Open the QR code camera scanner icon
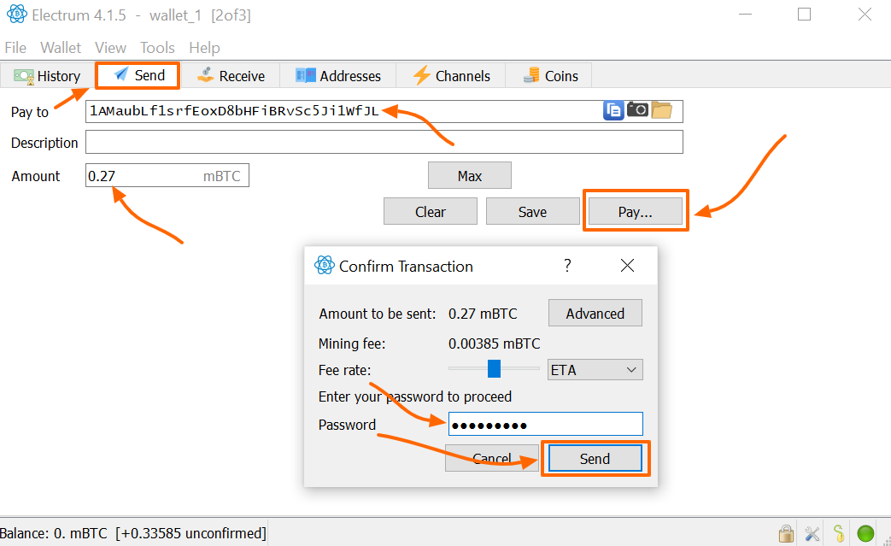The width and height of the screenshot is (891, 546). point(637,109)
